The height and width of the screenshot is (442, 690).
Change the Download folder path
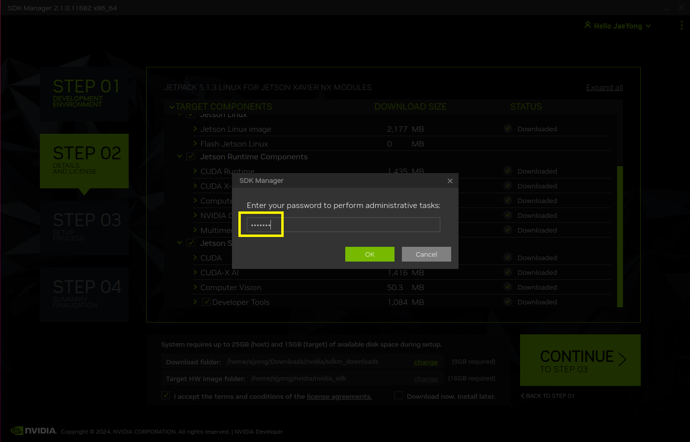[x=426, y=362]
